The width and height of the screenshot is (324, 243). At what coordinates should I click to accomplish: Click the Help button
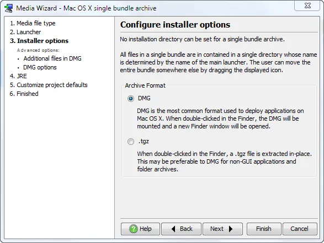pos(140,229)
